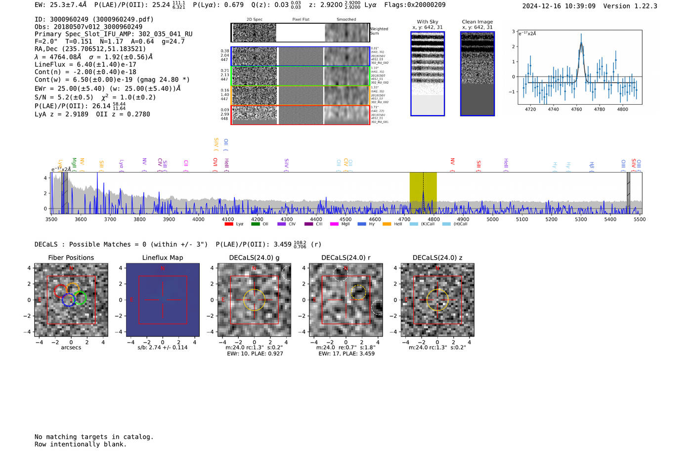The height and width of the screenshot is (471, 692).
Task: Click the Primary Spec_Slot_IFU_AMP line
Action: click(114, 34)
